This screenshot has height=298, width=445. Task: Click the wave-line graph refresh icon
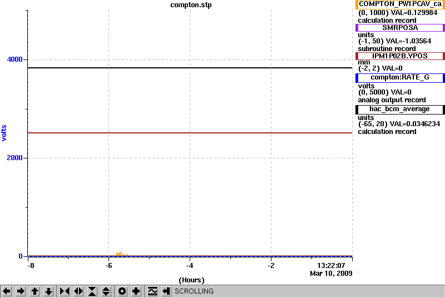(x=152, y=291)
